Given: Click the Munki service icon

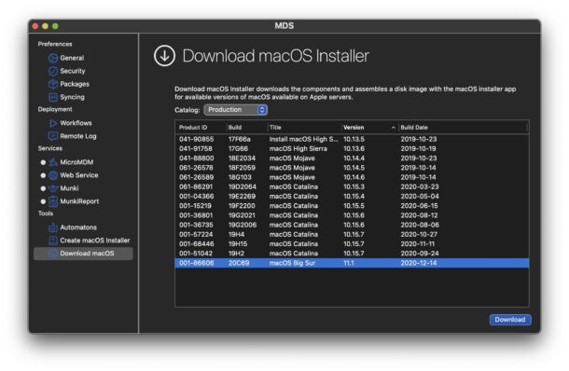Looking at the screenshot, I should click(x=53, y=188).
